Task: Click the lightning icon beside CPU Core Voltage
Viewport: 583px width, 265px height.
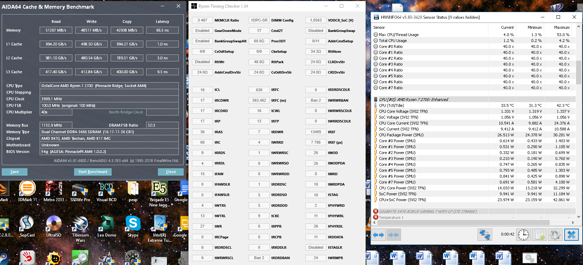Action: point(376,111)
